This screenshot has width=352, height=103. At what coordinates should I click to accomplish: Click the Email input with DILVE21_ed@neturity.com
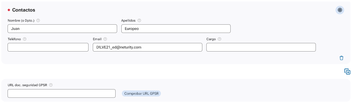[147, 47]
